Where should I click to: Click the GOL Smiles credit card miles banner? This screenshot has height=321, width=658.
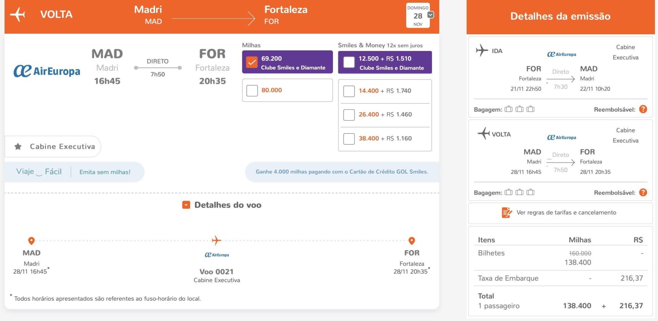[342, 172]
